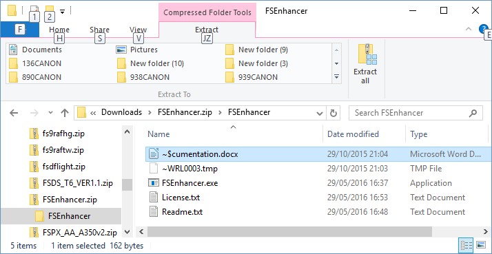This screenshot has width=492, height=254.
Task: Select the FSEnhancer.exe application file
Action: coord(189,183)
